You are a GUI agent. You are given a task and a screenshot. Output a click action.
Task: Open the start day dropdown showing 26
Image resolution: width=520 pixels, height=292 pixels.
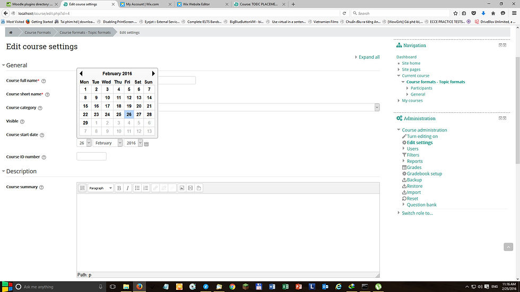(84, 143)
